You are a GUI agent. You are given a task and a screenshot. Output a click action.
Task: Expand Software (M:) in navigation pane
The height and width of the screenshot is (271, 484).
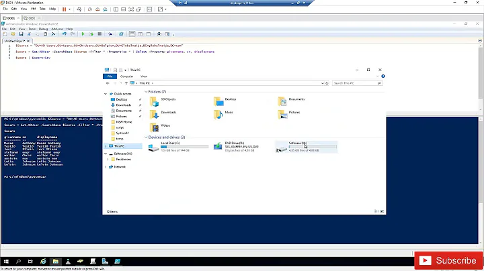[x=106, y=153]
